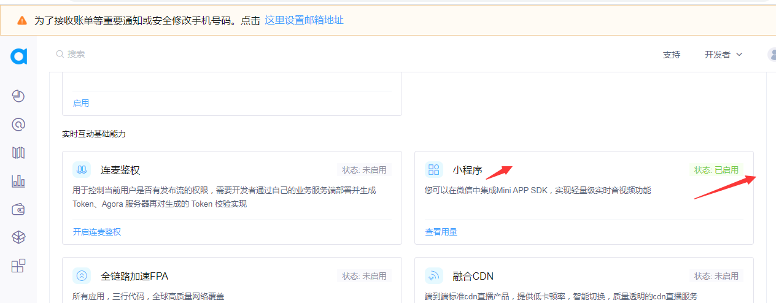Viewport: 776px width, 303px height.
Task: Click the Agora logo icon
Action: point(18,56)
